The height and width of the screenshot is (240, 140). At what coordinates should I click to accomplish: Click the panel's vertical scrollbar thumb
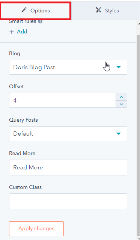tap(138, 135)
